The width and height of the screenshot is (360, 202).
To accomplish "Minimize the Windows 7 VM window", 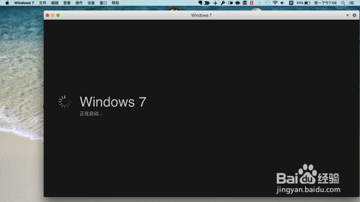I will pos(53,15).
